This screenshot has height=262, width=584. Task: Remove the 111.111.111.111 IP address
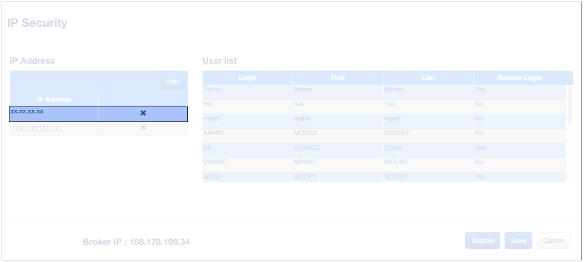[143, 128]
